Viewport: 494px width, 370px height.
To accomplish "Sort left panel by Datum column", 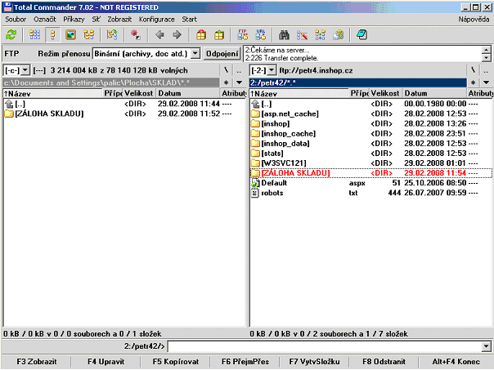I will pyautogui.click(x=188, y=93).
